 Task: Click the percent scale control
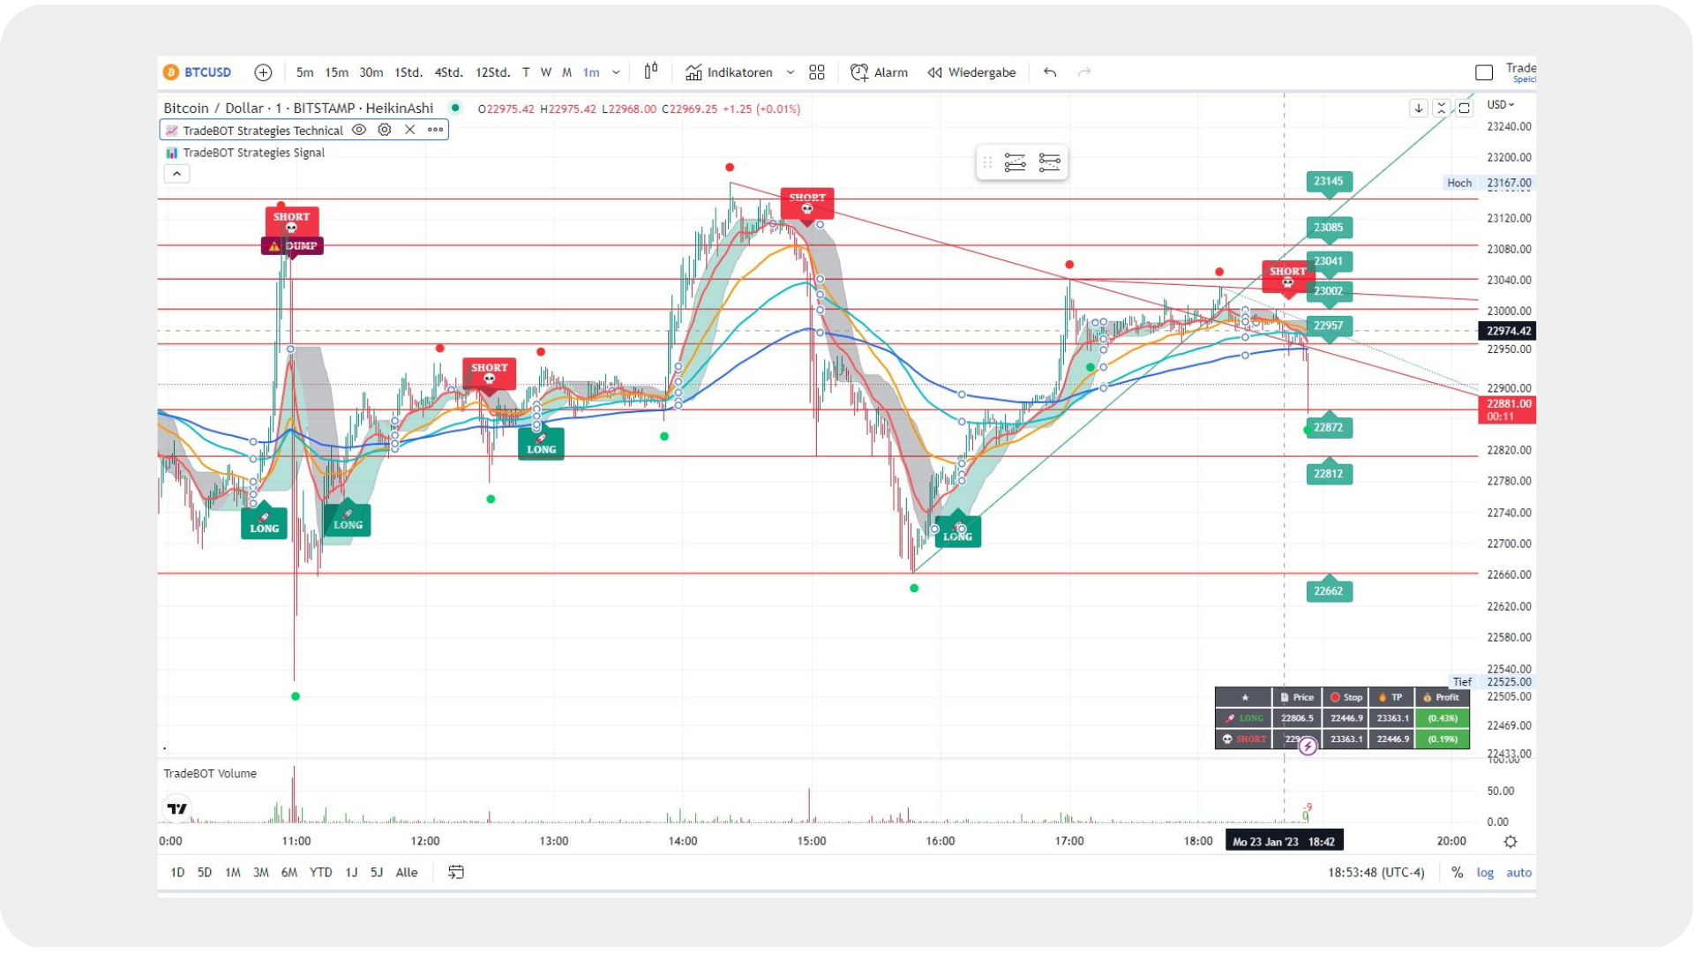coord(1458,872)
